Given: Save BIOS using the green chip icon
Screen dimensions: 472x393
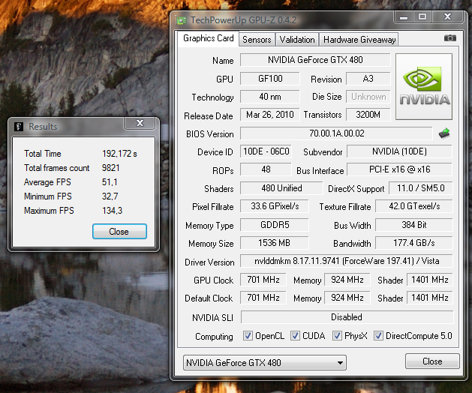Looking at the screenshot, I should [x=444, y=133].
